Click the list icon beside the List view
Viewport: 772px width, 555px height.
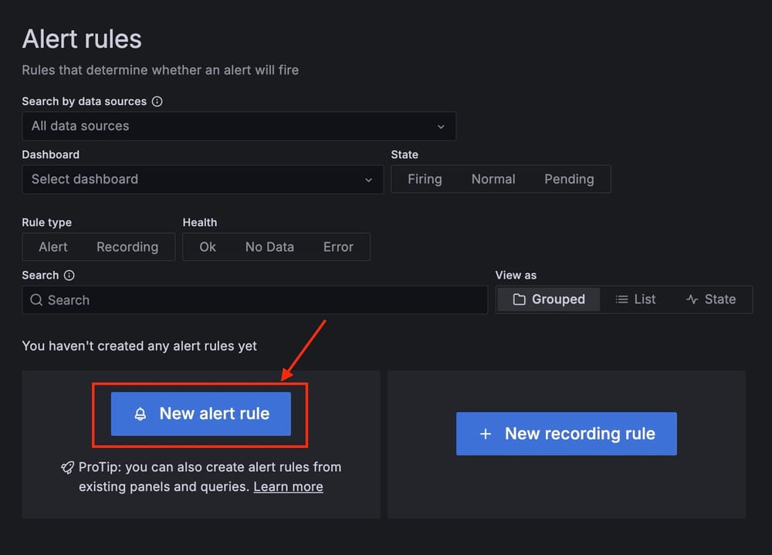tap(622, 299)
